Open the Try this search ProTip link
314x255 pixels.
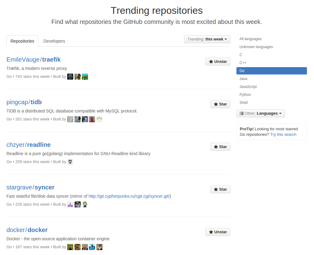tap(283, 134)
